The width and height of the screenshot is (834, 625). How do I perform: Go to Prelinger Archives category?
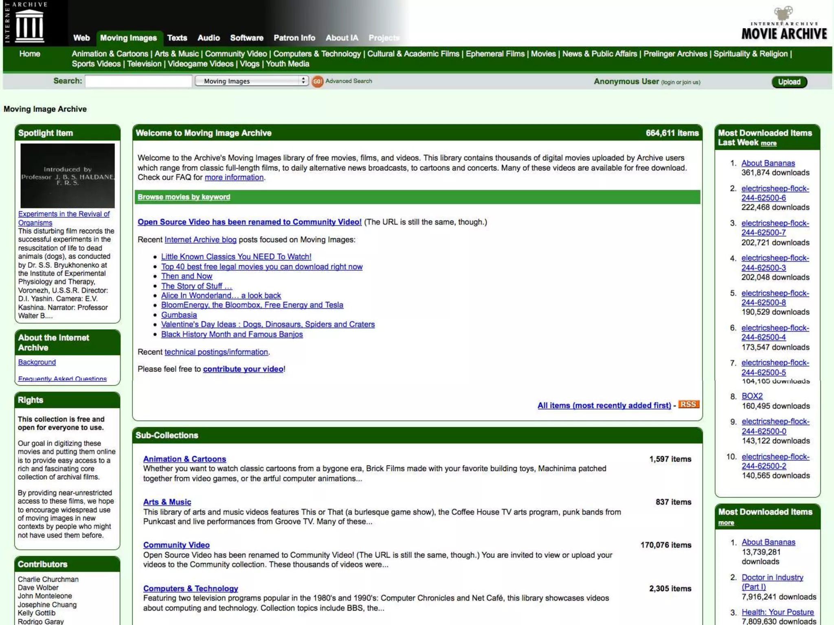point(675,54)
